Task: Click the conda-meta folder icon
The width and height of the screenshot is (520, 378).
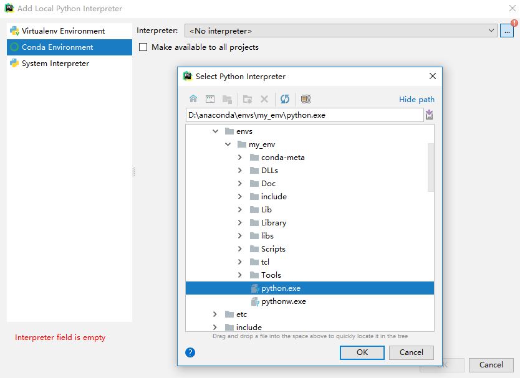Action: tap(254, 158)
